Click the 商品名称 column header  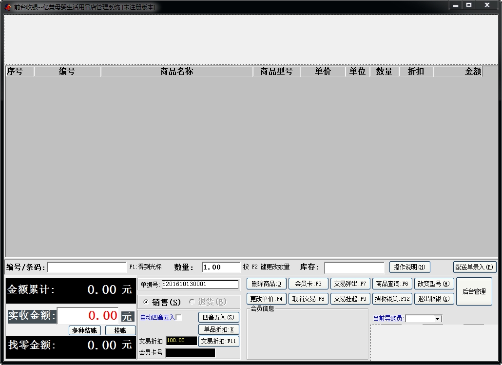click(177, 72)
